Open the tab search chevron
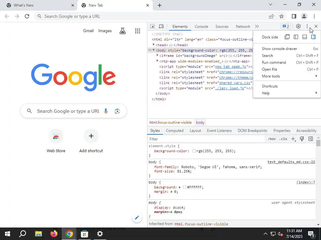 (x=271, y=4)
